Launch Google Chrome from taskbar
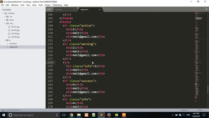 click(72, 115)
